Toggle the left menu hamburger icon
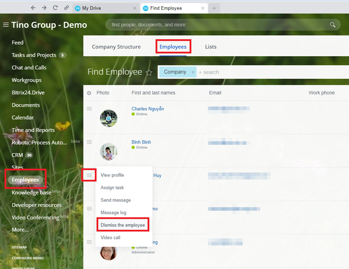Viewport: 349px width, 269px height. 6,25
